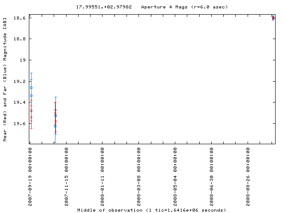Click 'Aperture 4 Mags (r=6.0 asec)' title text
This screenshot has width=284, height=213.
pyautogui.click(x=185, y=7)
